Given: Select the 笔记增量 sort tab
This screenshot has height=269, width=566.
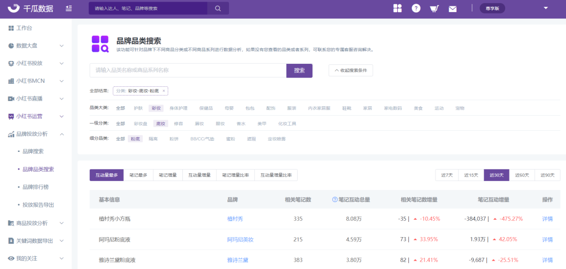Looking at the screenshot, I should [x=168, y=175].
